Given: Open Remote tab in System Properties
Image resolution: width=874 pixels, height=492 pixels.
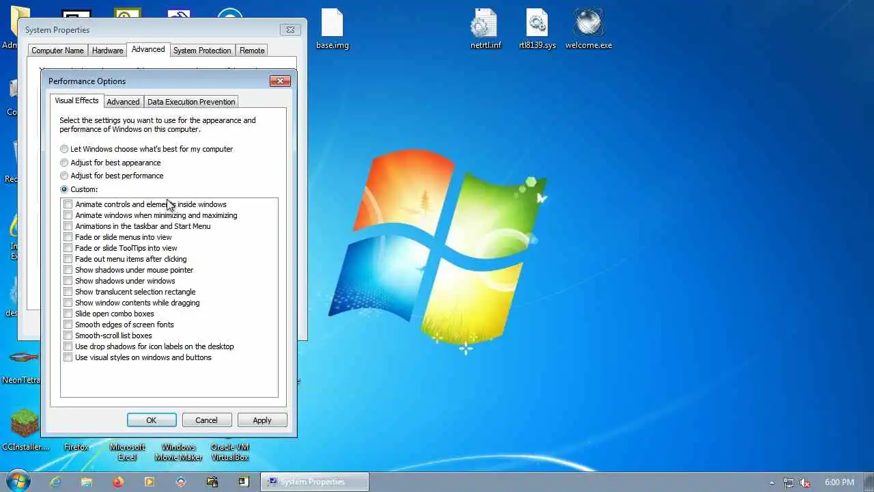Looking at the screenshot, I should point(252,51).
